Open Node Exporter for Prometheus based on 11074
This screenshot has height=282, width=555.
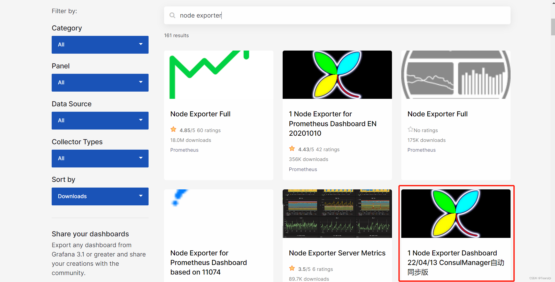pos(209,262)
